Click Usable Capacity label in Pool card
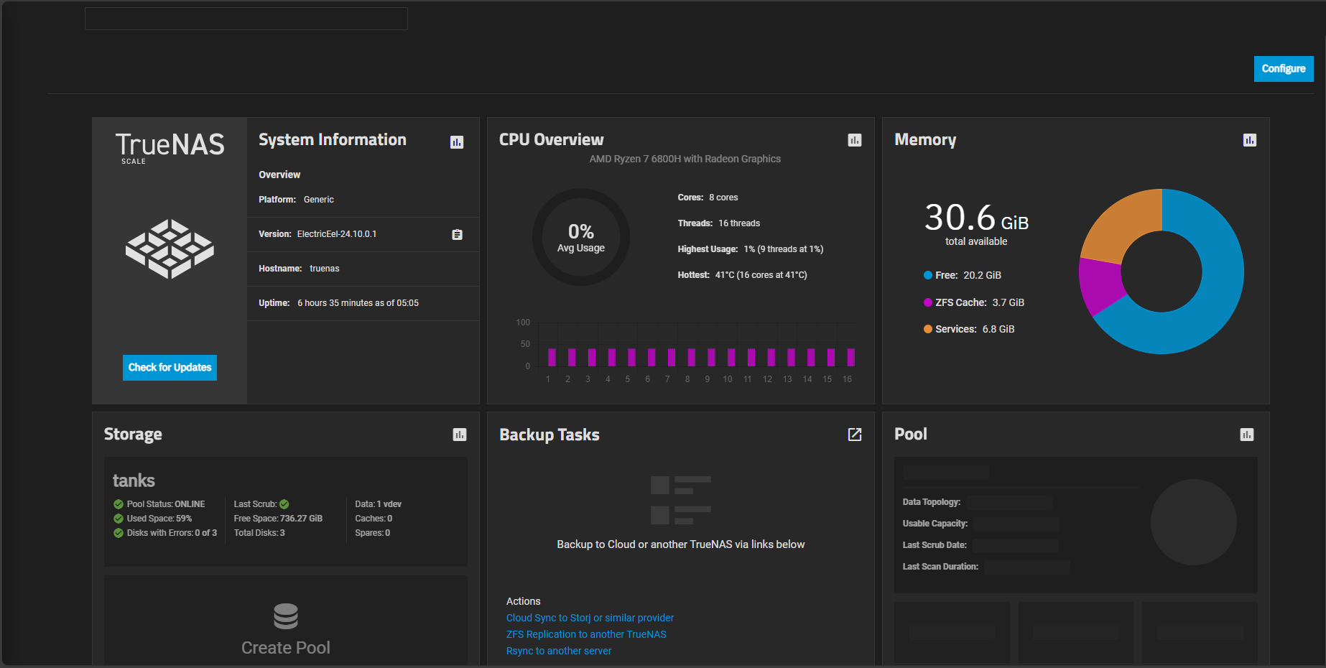 935,524
